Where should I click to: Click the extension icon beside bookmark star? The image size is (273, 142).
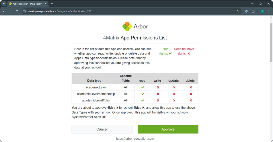tap(246, 11)
